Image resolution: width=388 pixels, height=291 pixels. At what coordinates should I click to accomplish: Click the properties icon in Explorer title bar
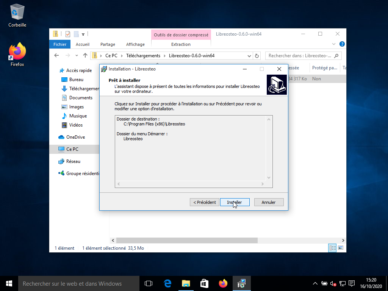tap(67, 34)
